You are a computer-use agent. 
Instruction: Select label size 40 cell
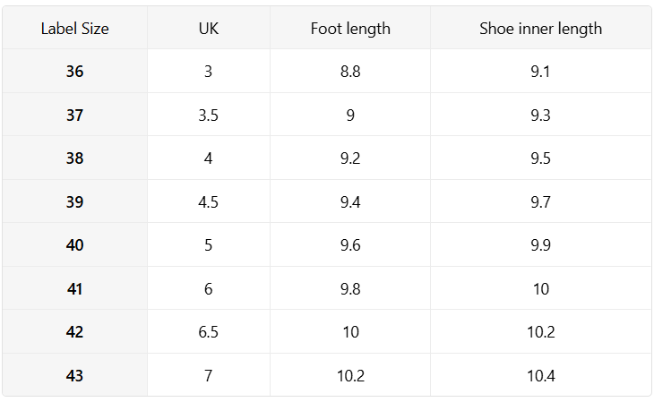click(x=74, y=244)
